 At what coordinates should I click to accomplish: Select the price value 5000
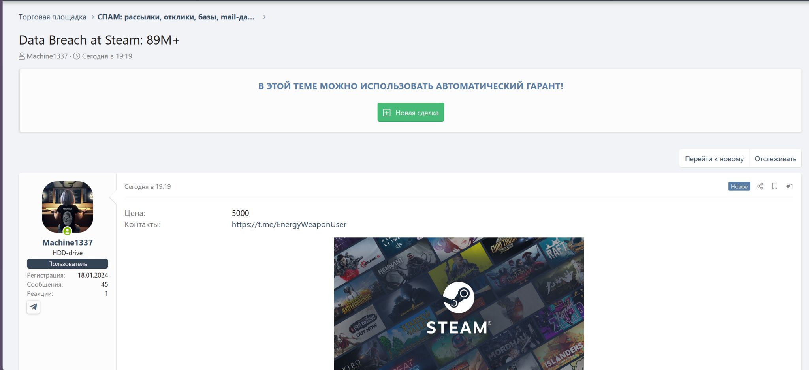[240, 213]
